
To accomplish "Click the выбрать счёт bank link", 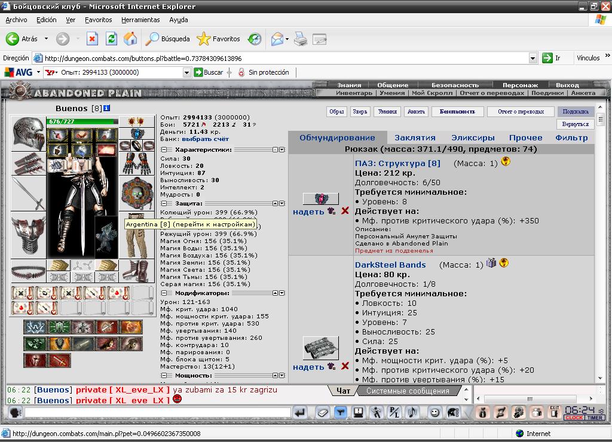I will (206, 139).
